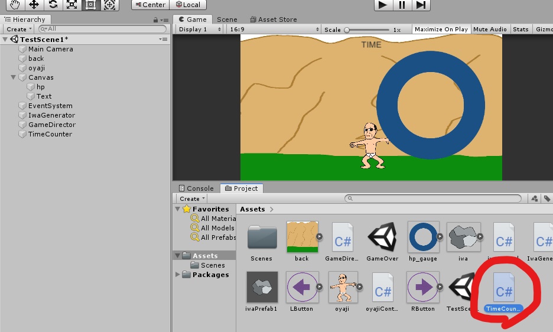Image resolution: width=553 pixels, height=332 pixels.
Task: Adjust the Scale slider
Action: click(x=367, y=30)
